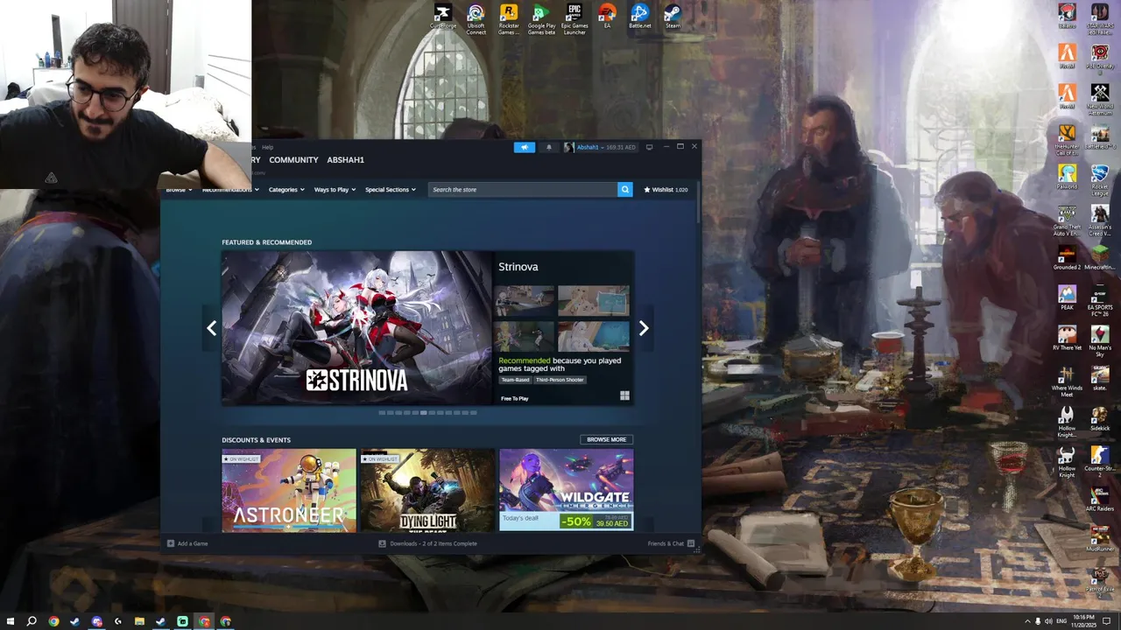Open File Explorer from the taskbar
1121x630 pixels.
tap(139, 621)
